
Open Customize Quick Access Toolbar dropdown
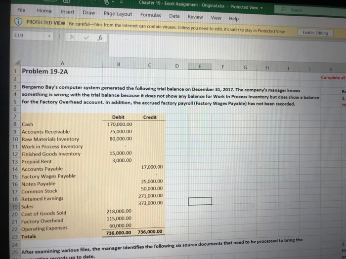[x=121, y=2]
